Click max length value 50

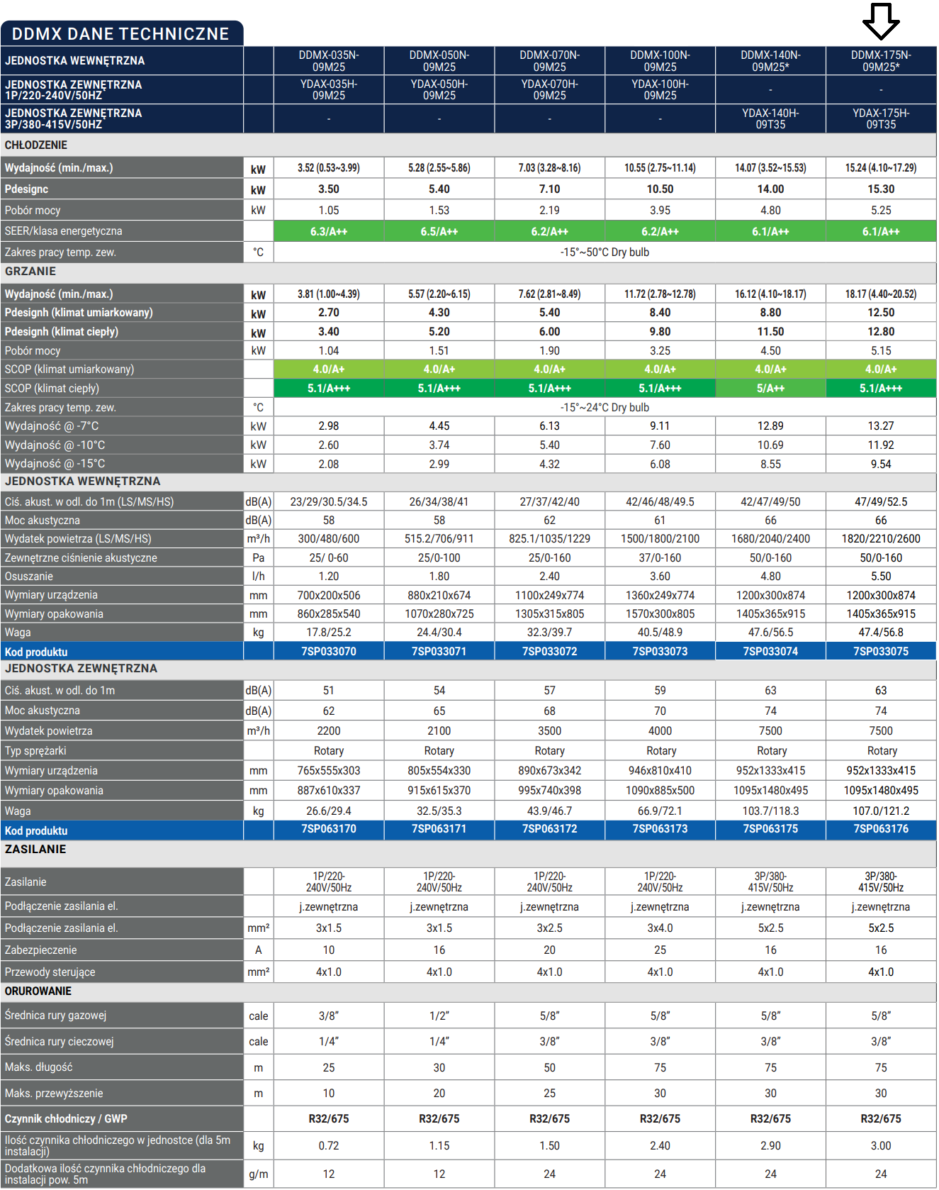click(550, 1068)
